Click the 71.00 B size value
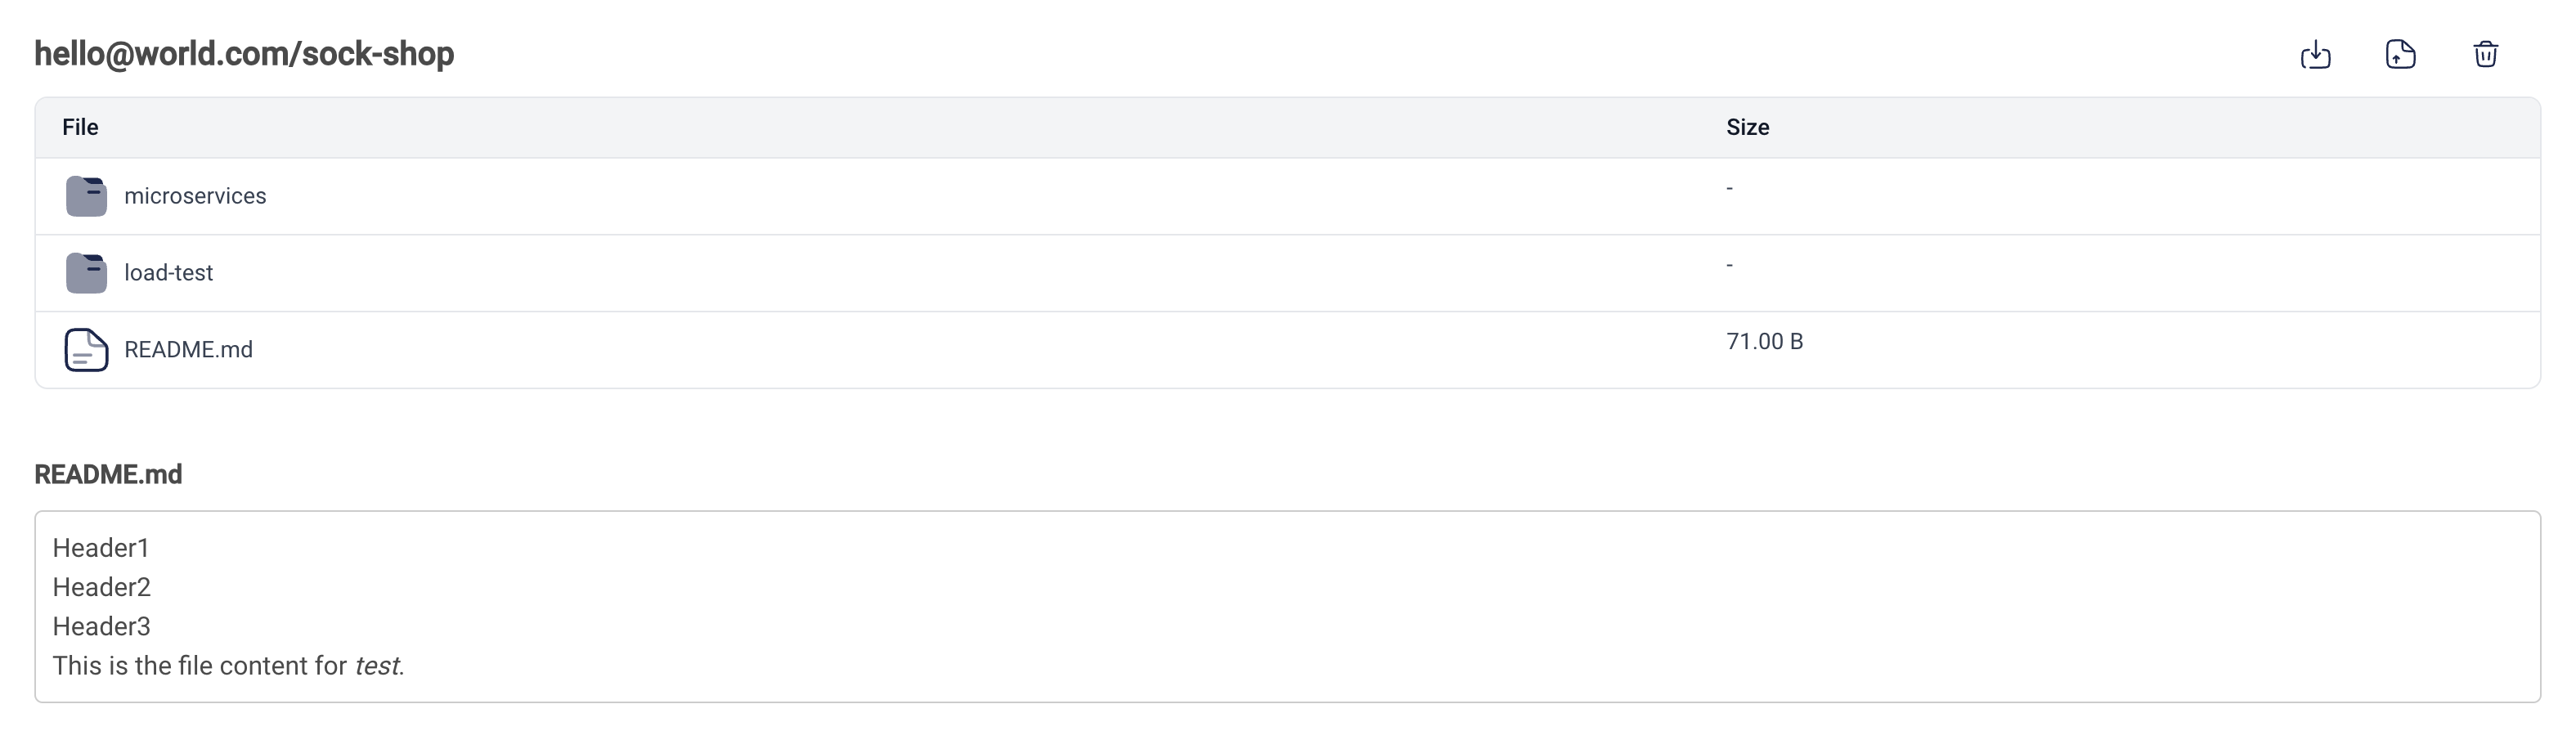 tap(1764, 342)
